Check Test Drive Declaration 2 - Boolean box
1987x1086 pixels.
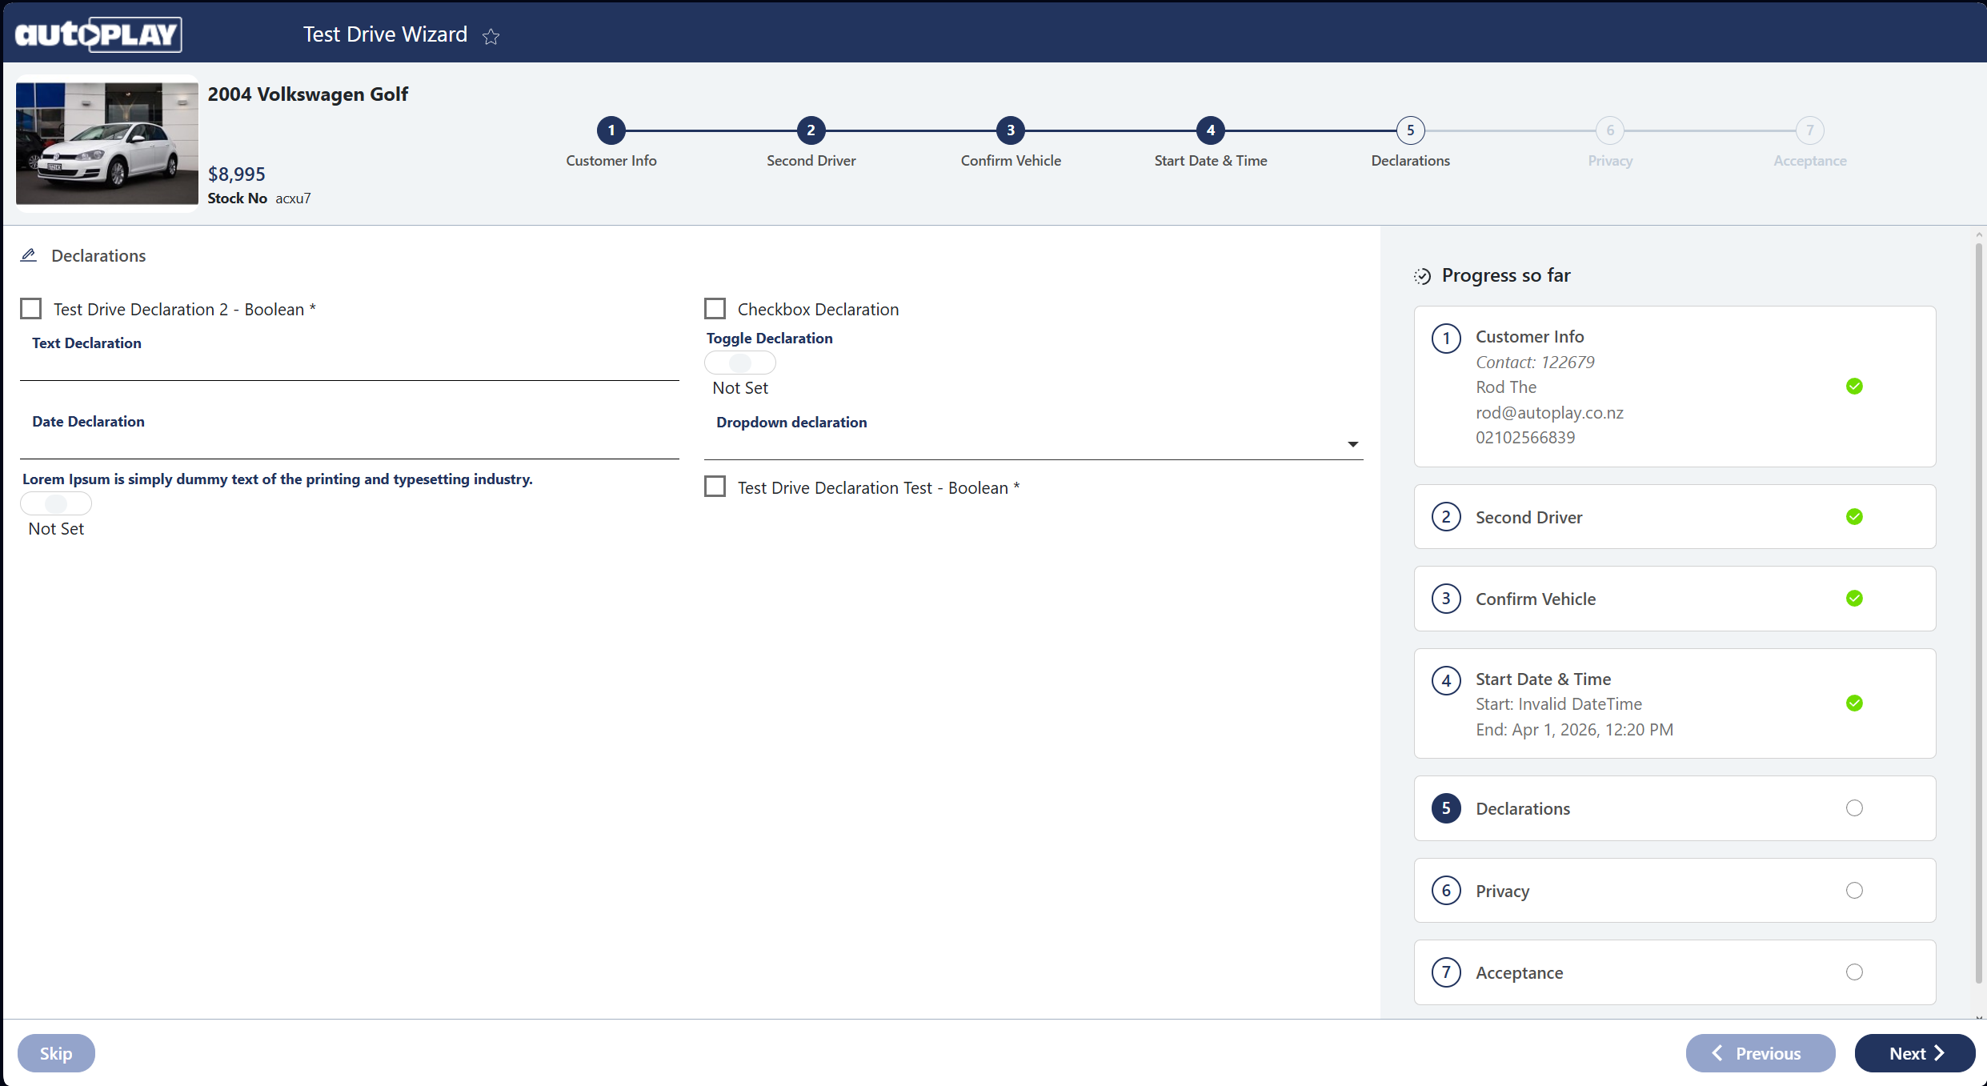(31, 309)
